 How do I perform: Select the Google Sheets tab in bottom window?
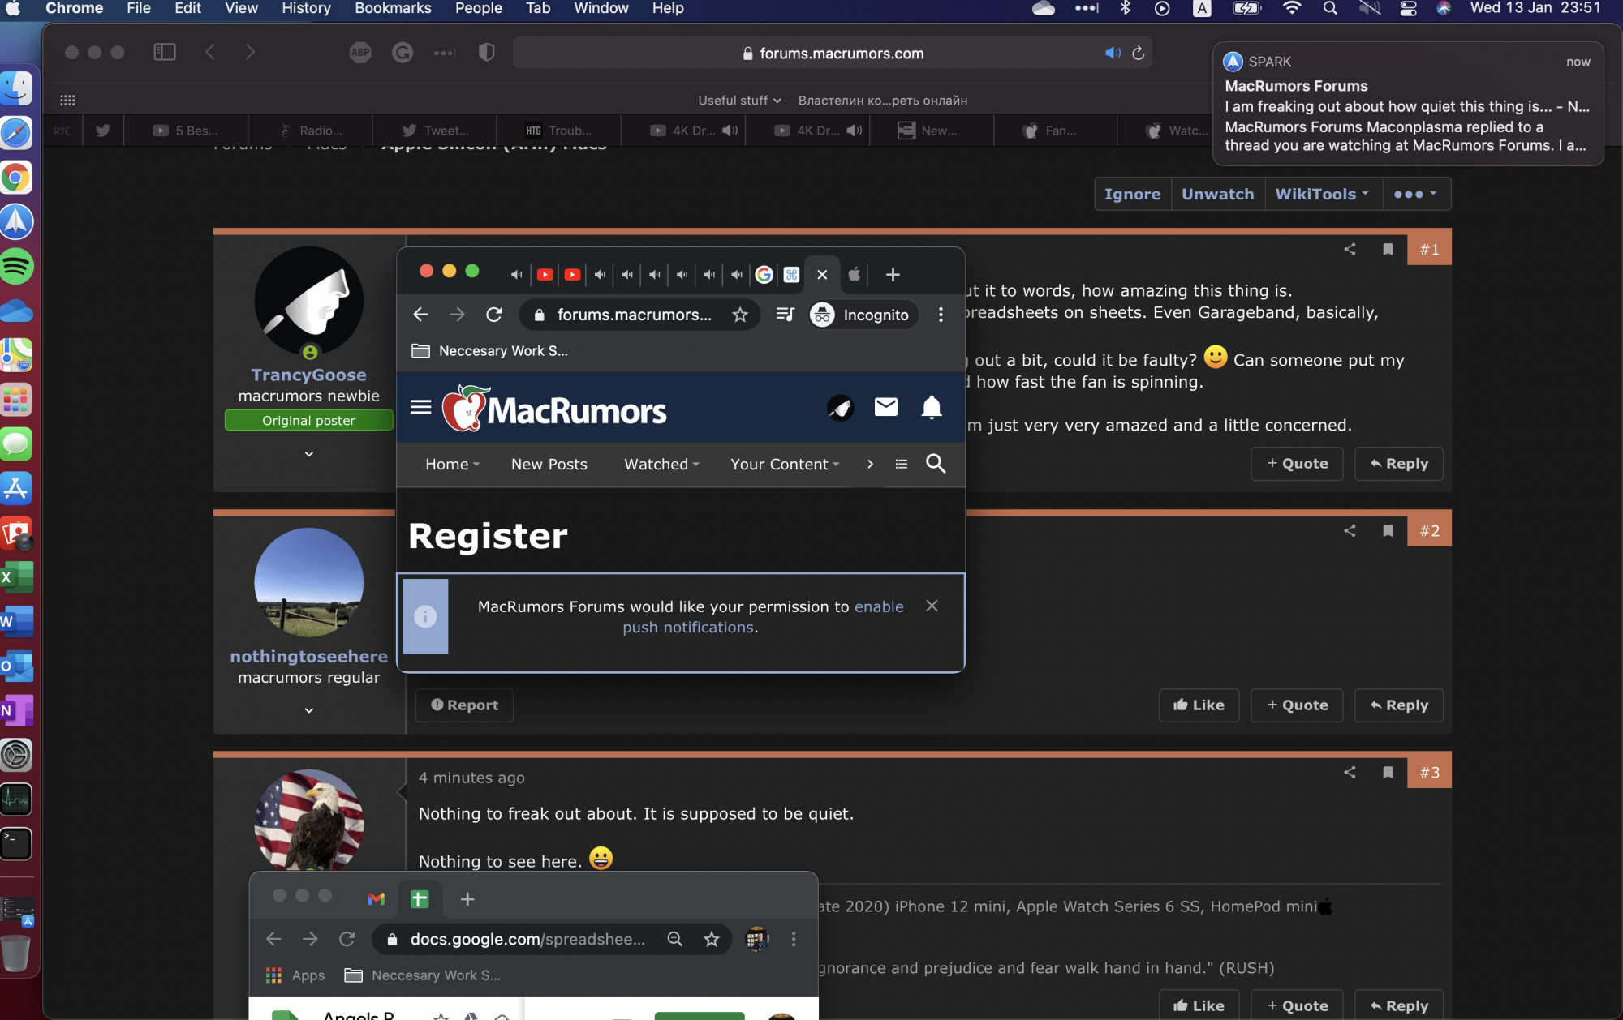coord(420,898)
